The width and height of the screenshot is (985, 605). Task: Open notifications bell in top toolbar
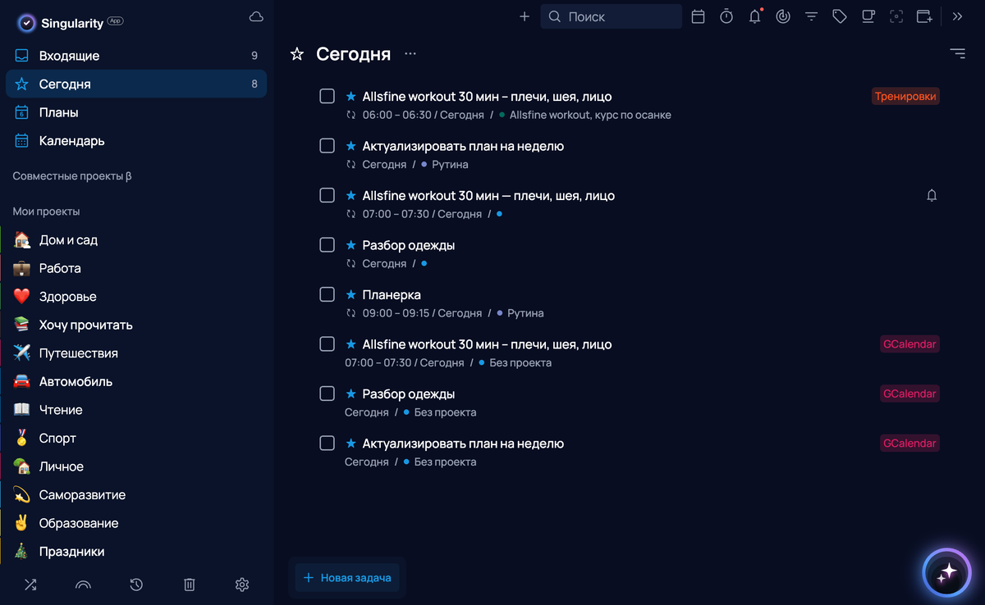[754, 16]
